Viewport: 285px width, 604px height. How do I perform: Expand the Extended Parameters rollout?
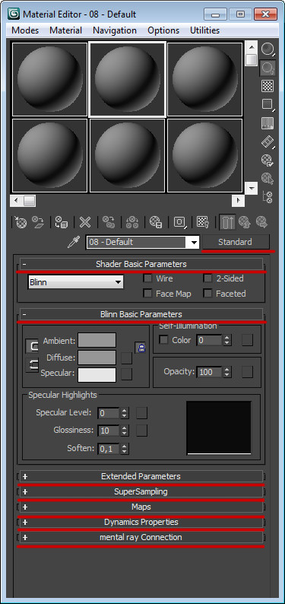[141, 476]
